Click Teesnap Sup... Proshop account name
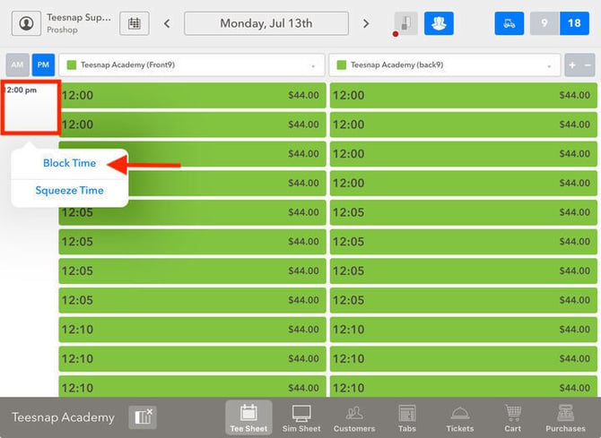This screenshot has height=438, width=601. 79,23
